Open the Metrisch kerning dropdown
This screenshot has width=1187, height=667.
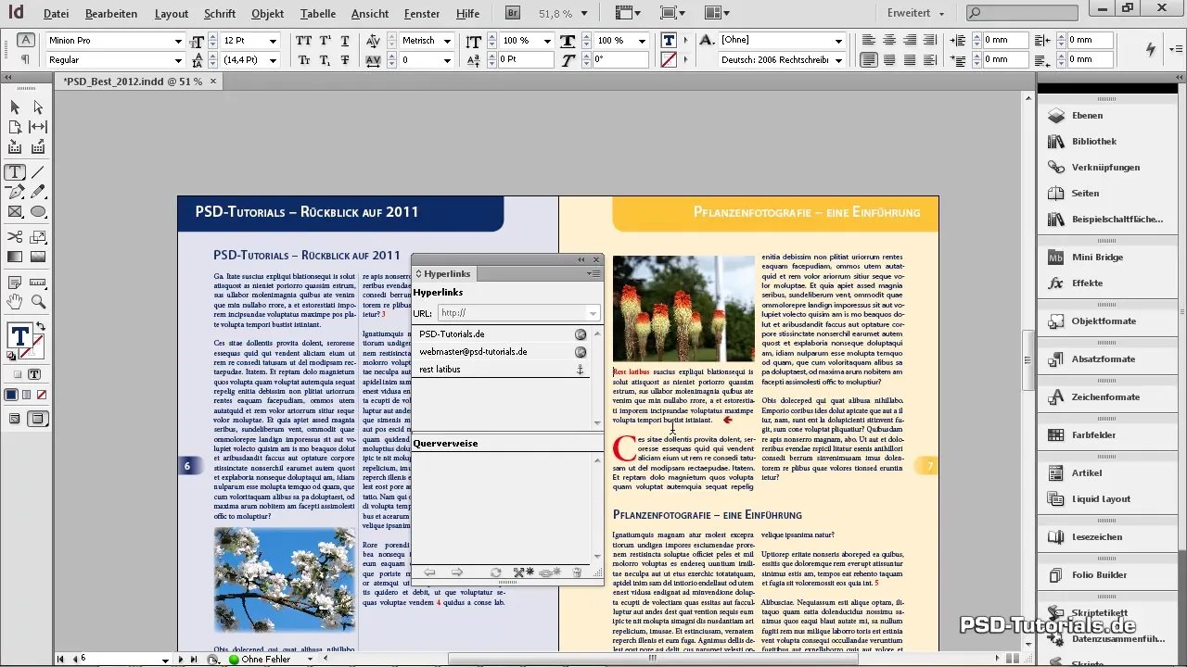[x=447, y=42]
